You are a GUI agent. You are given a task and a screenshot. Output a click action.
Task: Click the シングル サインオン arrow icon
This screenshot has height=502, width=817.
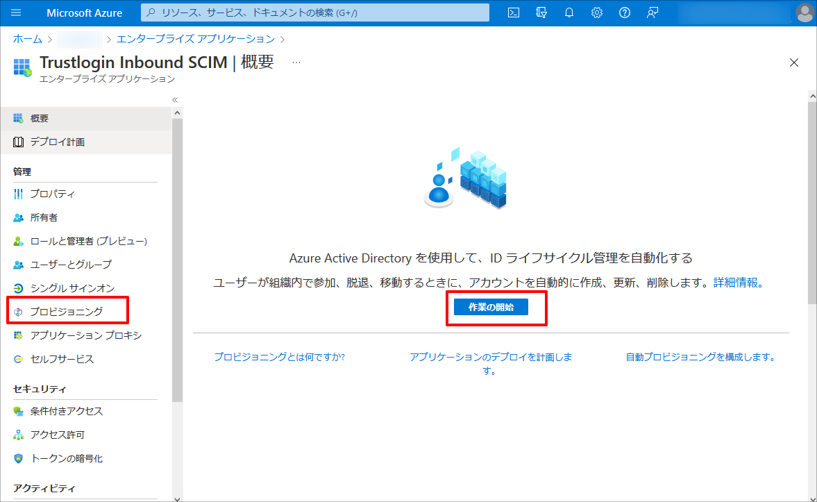18,288
